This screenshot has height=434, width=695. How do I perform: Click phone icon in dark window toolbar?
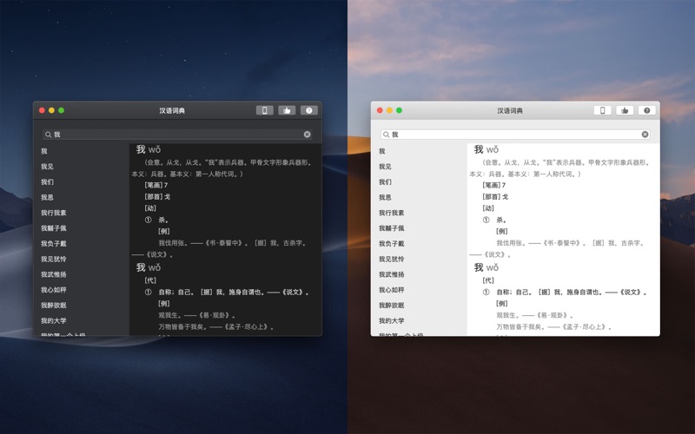pyautogui.click(x=265, y=110)
